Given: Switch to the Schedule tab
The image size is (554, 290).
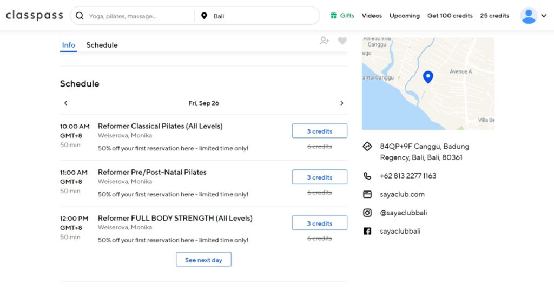Looking at the screenshot, I should click(102, 45).
